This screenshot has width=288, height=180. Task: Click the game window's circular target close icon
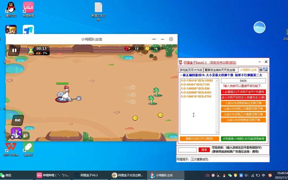pyautogui.click(x=171, y=39)
